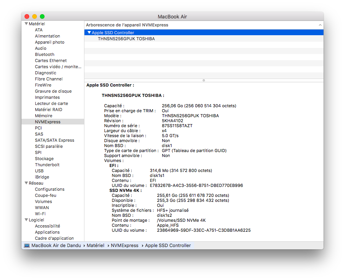Open Configurations under Réseau
This screenshot has width=345, height=280.
[x=50, y=190]
